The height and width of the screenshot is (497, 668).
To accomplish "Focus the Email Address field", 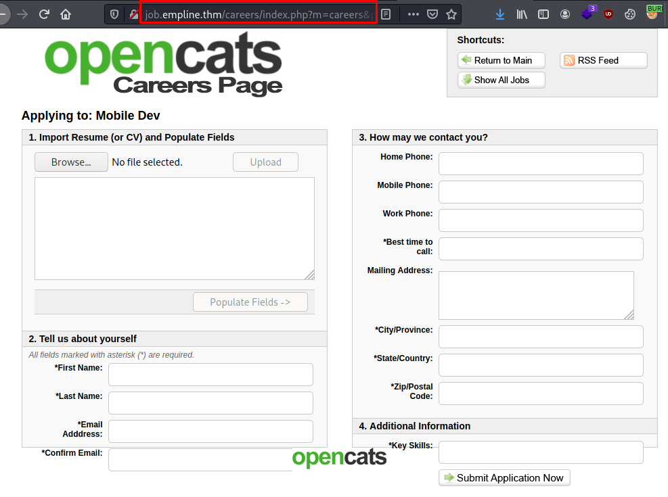I will point(211,431).
